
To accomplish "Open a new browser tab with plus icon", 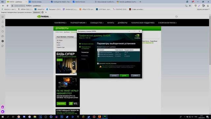I will [140, 2].
